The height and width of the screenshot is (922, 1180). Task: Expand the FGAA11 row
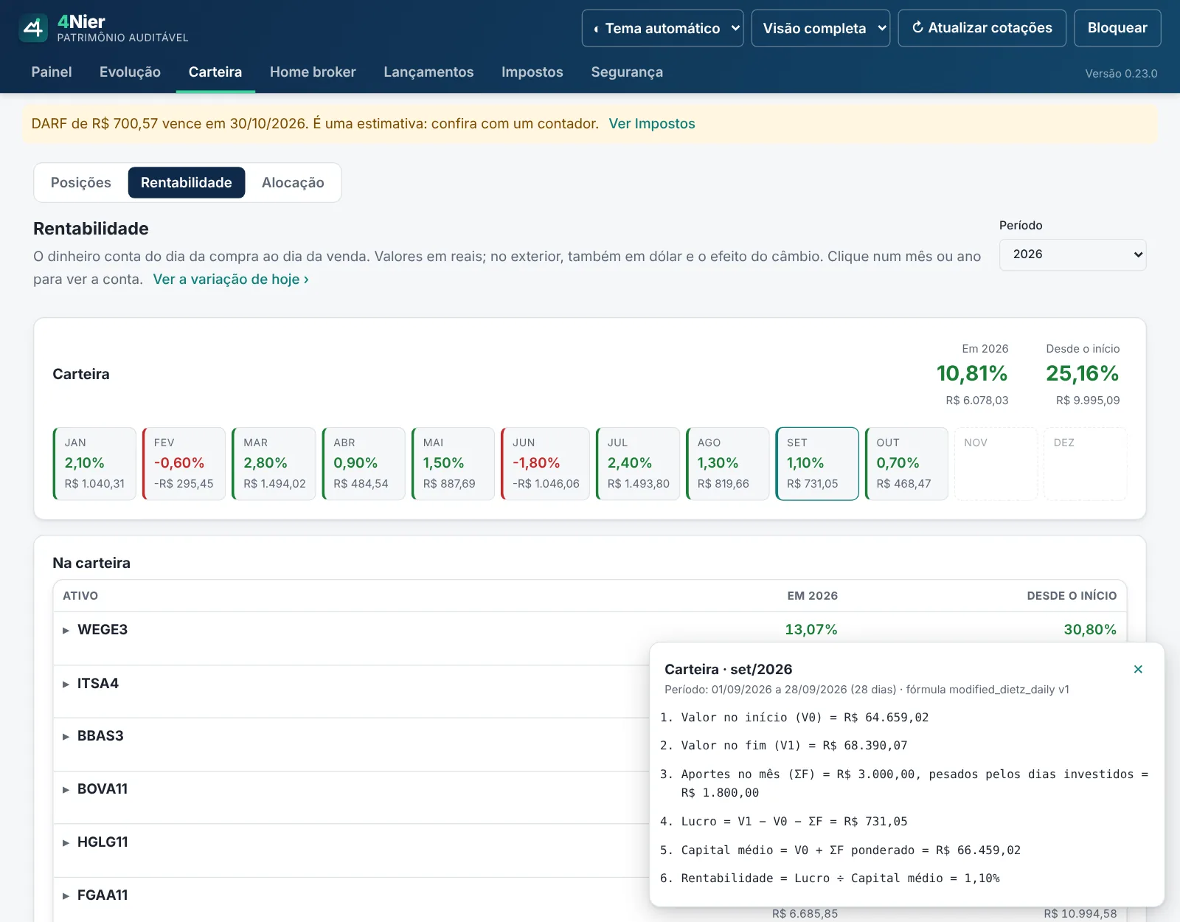click(x=66, y=895)
